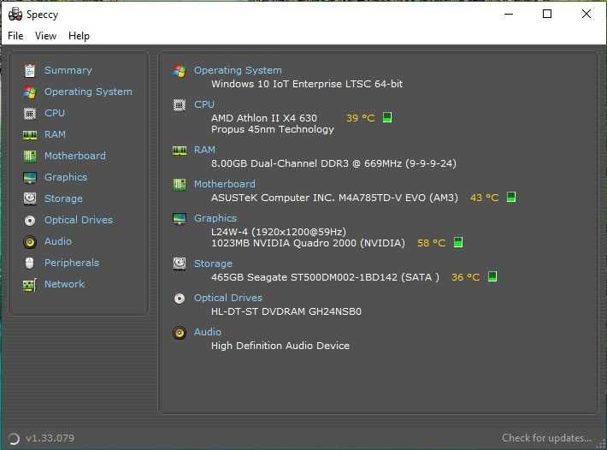Click the Windows 10 IoT Enterprise LTSC text

pyautogui.click(x=307, y=84)
